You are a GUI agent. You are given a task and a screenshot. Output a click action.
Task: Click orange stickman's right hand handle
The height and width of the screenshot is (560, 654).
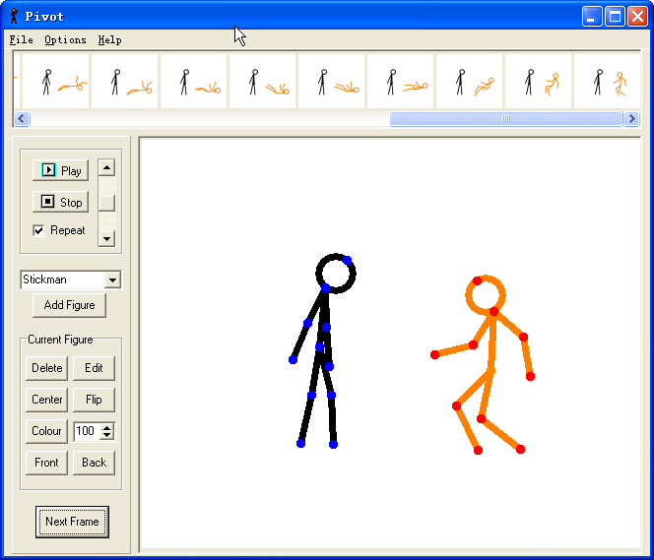[530, 377]
